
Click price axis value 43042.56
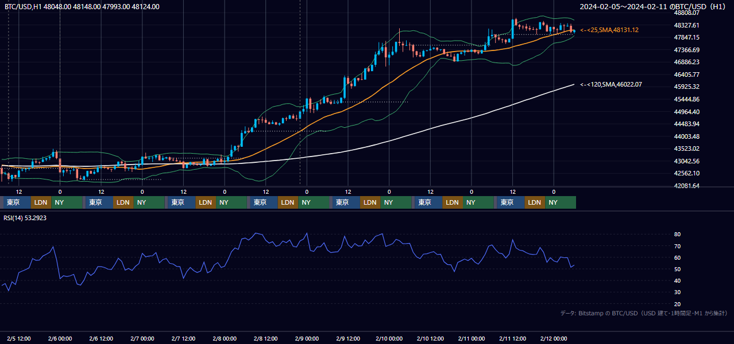[x=686, y=161]
